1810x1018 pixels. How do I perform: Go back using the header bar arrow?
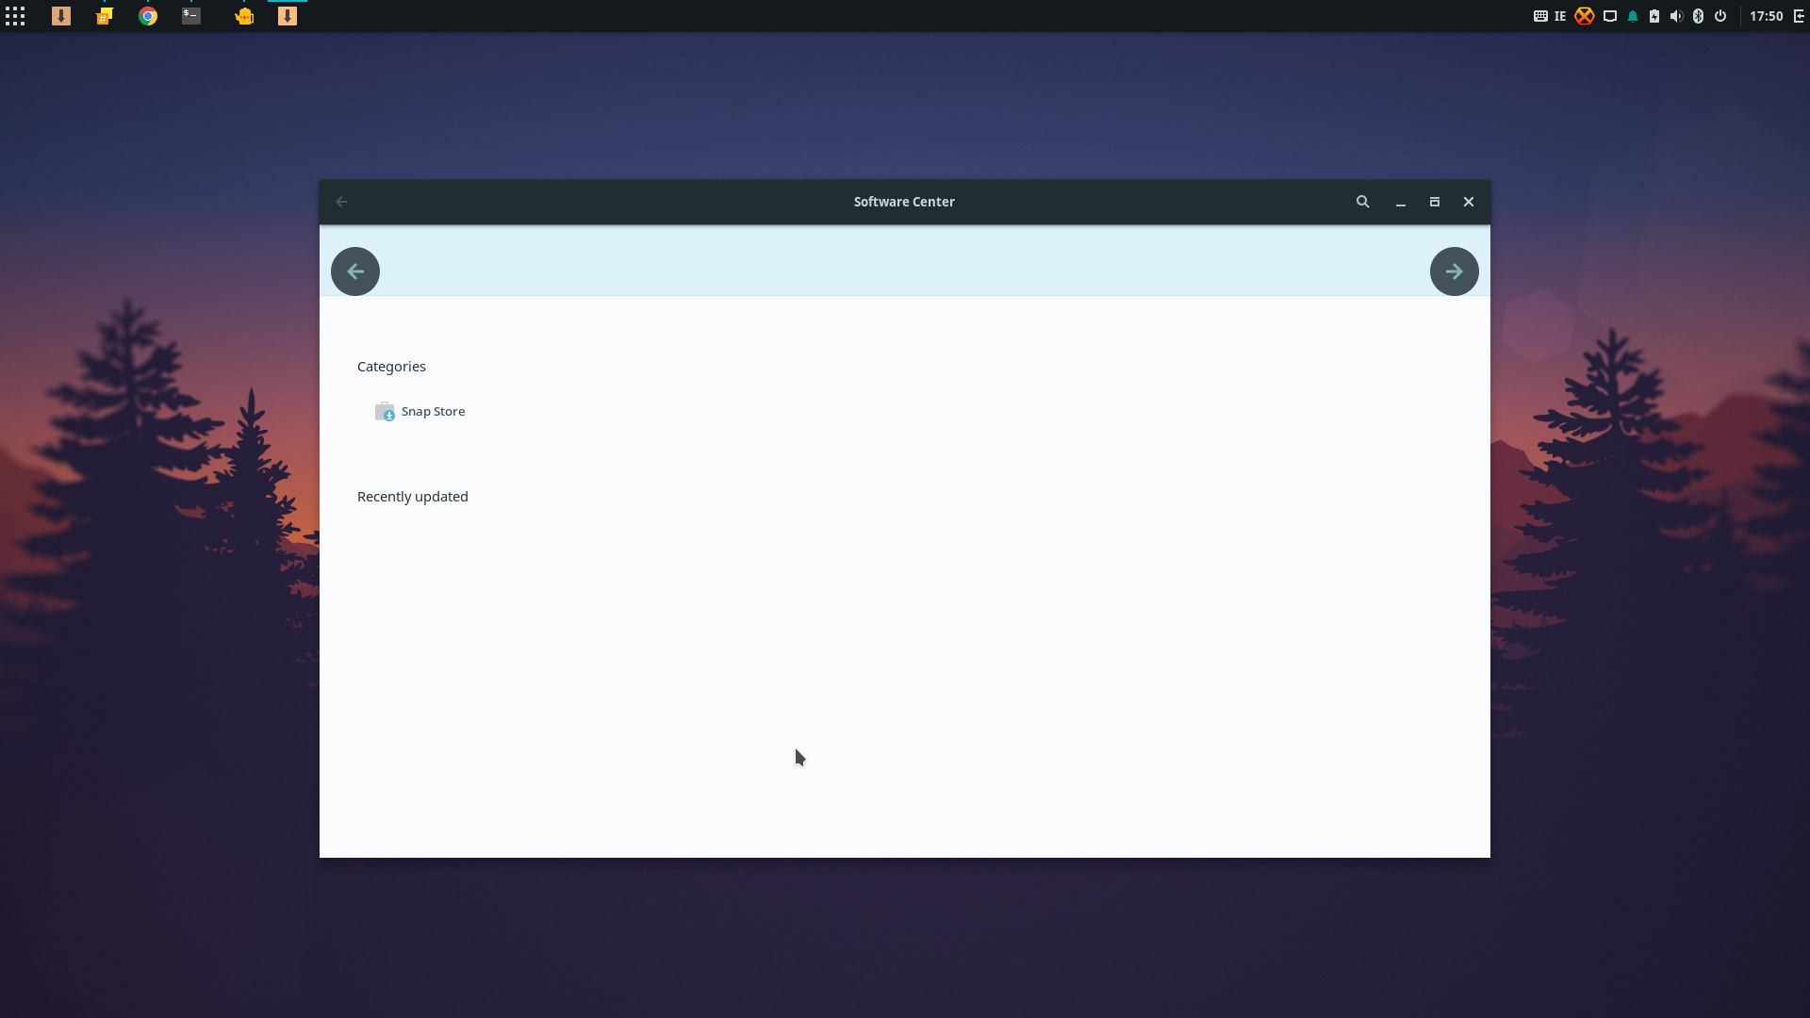pyautogui.click(x=342, y=202)
